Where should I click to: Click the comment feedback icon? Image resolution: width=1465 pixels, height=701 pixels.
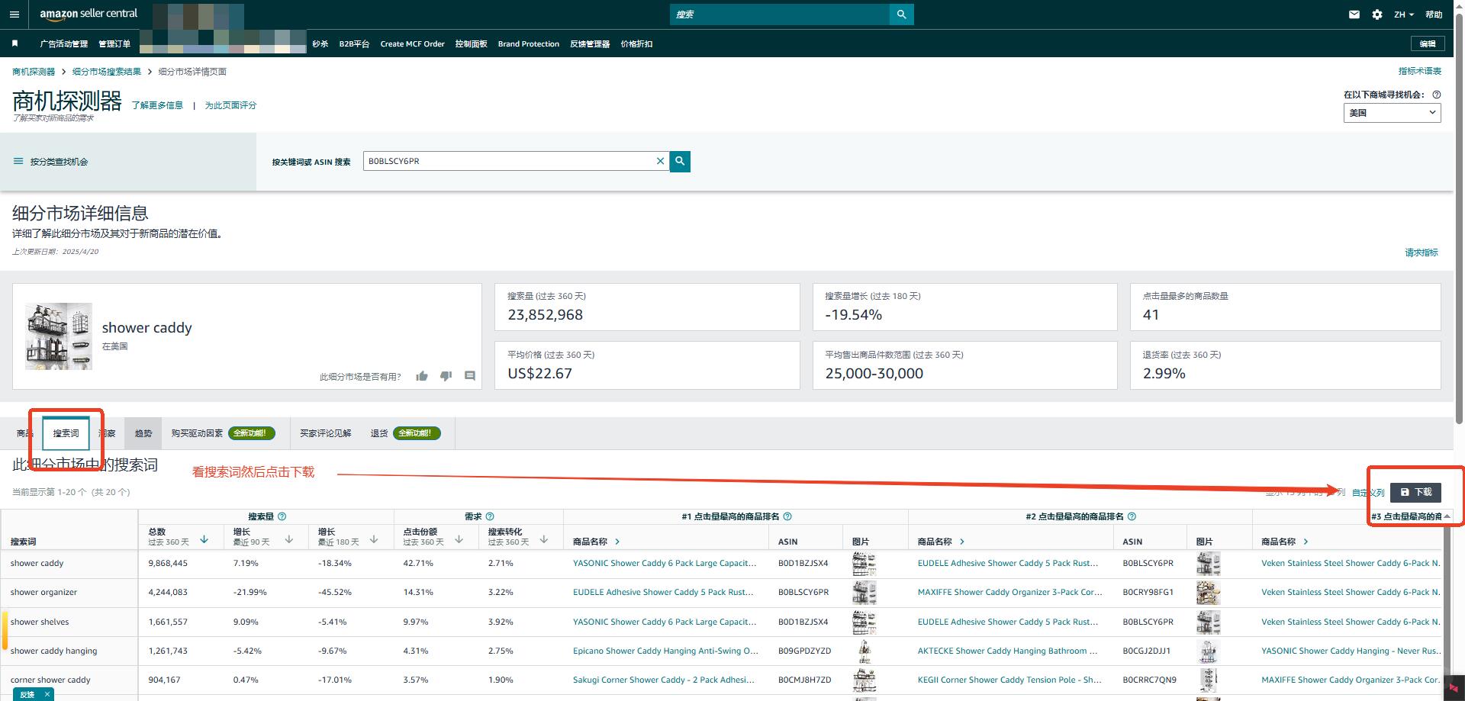(x=470, y=376)
